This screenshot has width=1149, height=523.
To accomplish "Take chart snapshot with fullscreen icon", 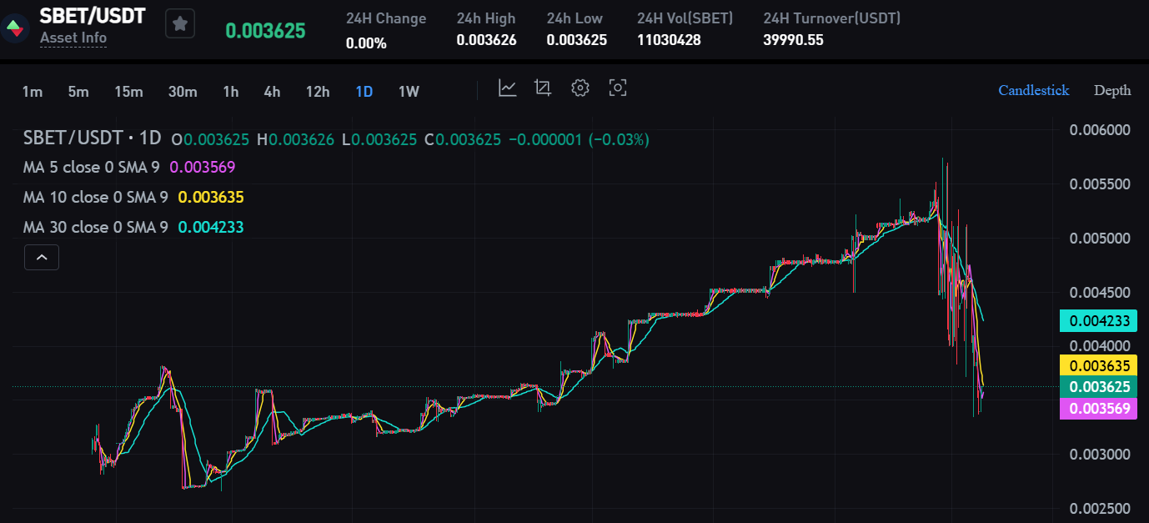I will pyautogui.click(x=617, y=88).
